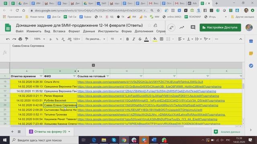The width and height of the screenshot is (257, 144).
Task: Open the Вид menu
Action: [x=47, y=31]
